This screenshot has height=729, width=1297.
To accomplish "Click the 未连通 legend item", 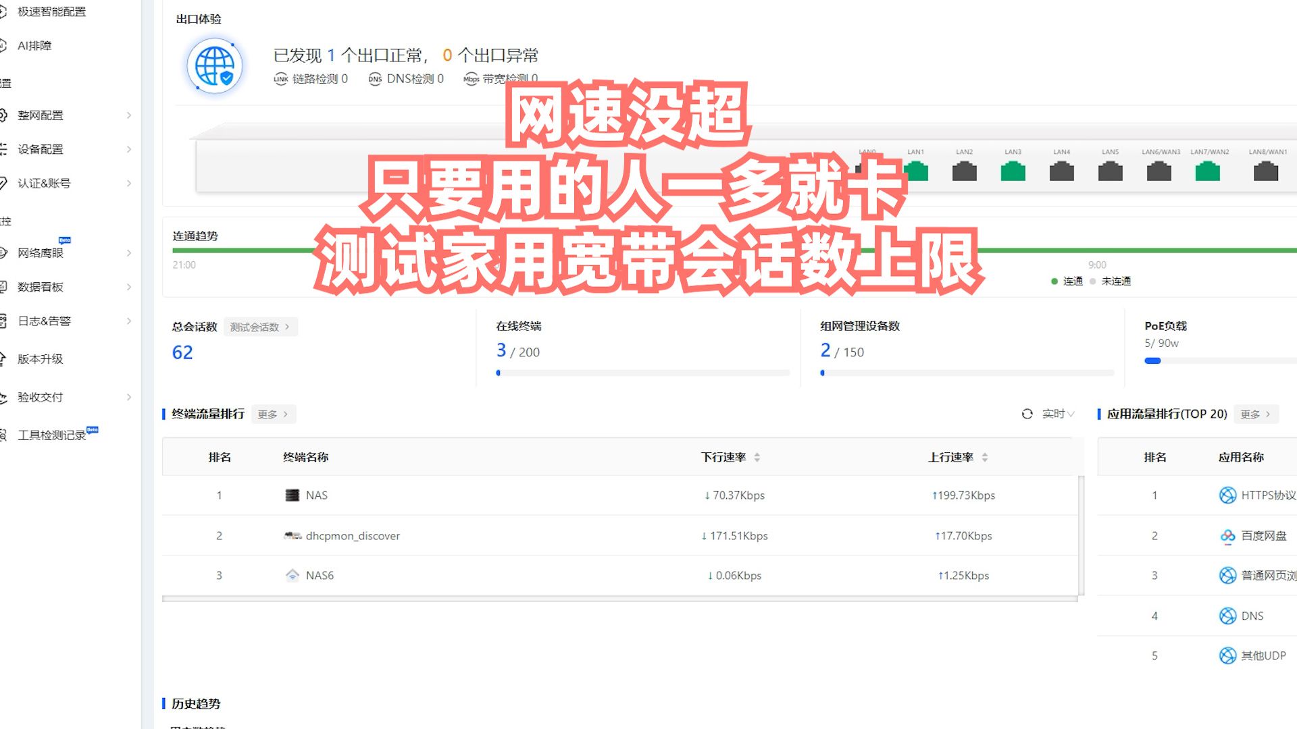I will coord(1110,281).
